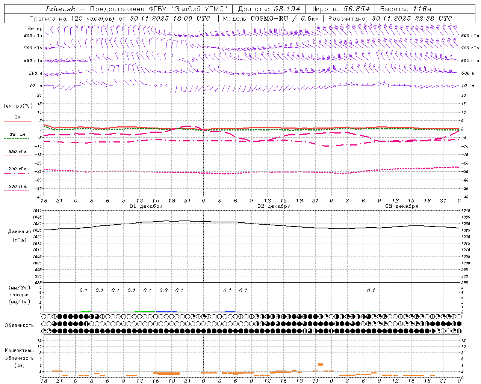Select the Рассчитано: 30.11.2025 22:38 UTC text
This screenshot has height=384, width=481.
tap(390, 18)
